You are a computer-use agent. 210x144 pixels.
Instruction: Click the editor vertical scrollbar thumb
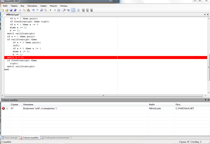[x=208, y=67]
